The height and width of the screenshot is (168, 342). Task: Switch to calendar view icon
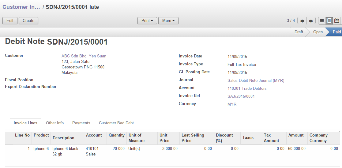(337, 21)
